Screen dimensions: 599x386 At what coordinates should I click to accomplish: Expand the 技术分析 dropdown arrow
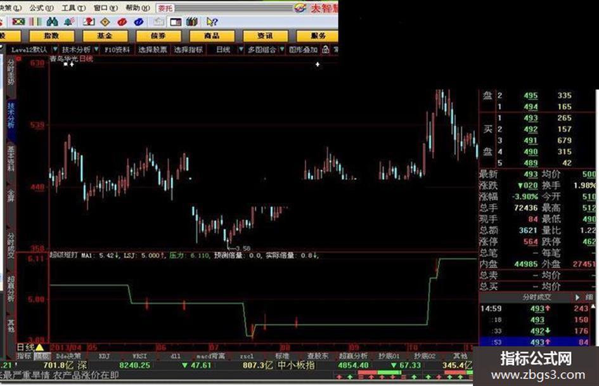(x=96, y=49)
